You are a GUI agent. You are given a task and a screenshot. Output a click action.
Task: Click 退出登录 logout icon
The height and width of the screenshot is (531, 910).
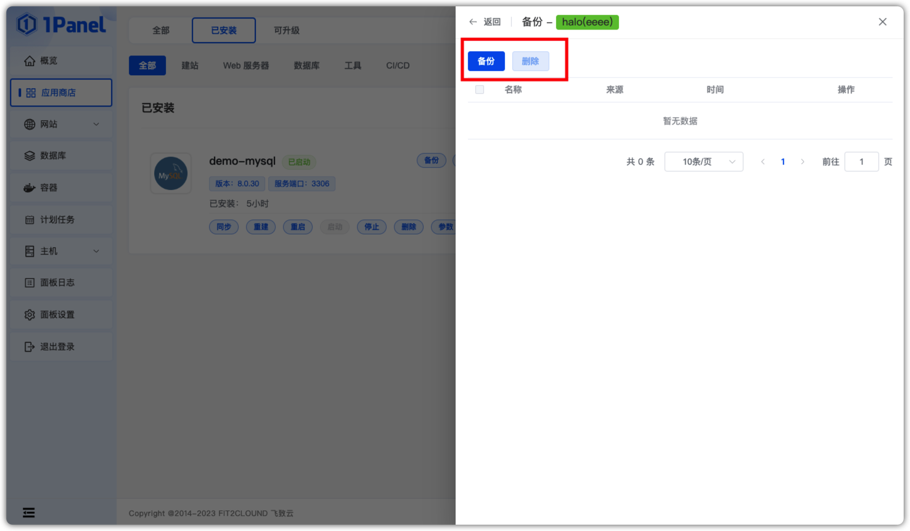pyautogui.click(x=30, y=347)
